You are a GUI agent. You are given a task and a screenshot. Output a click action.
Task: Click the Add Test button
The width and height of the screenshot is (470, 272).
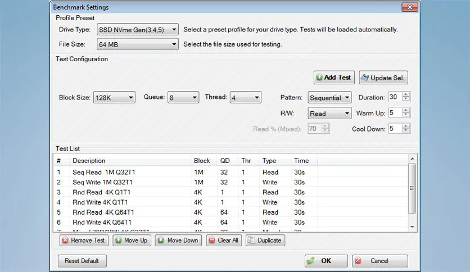(334, 78)
